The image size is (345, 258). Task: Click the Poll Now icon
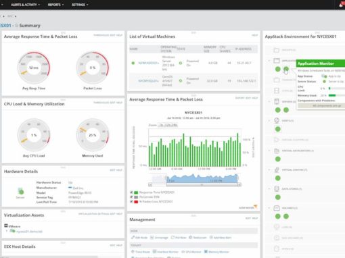point(172,237)
